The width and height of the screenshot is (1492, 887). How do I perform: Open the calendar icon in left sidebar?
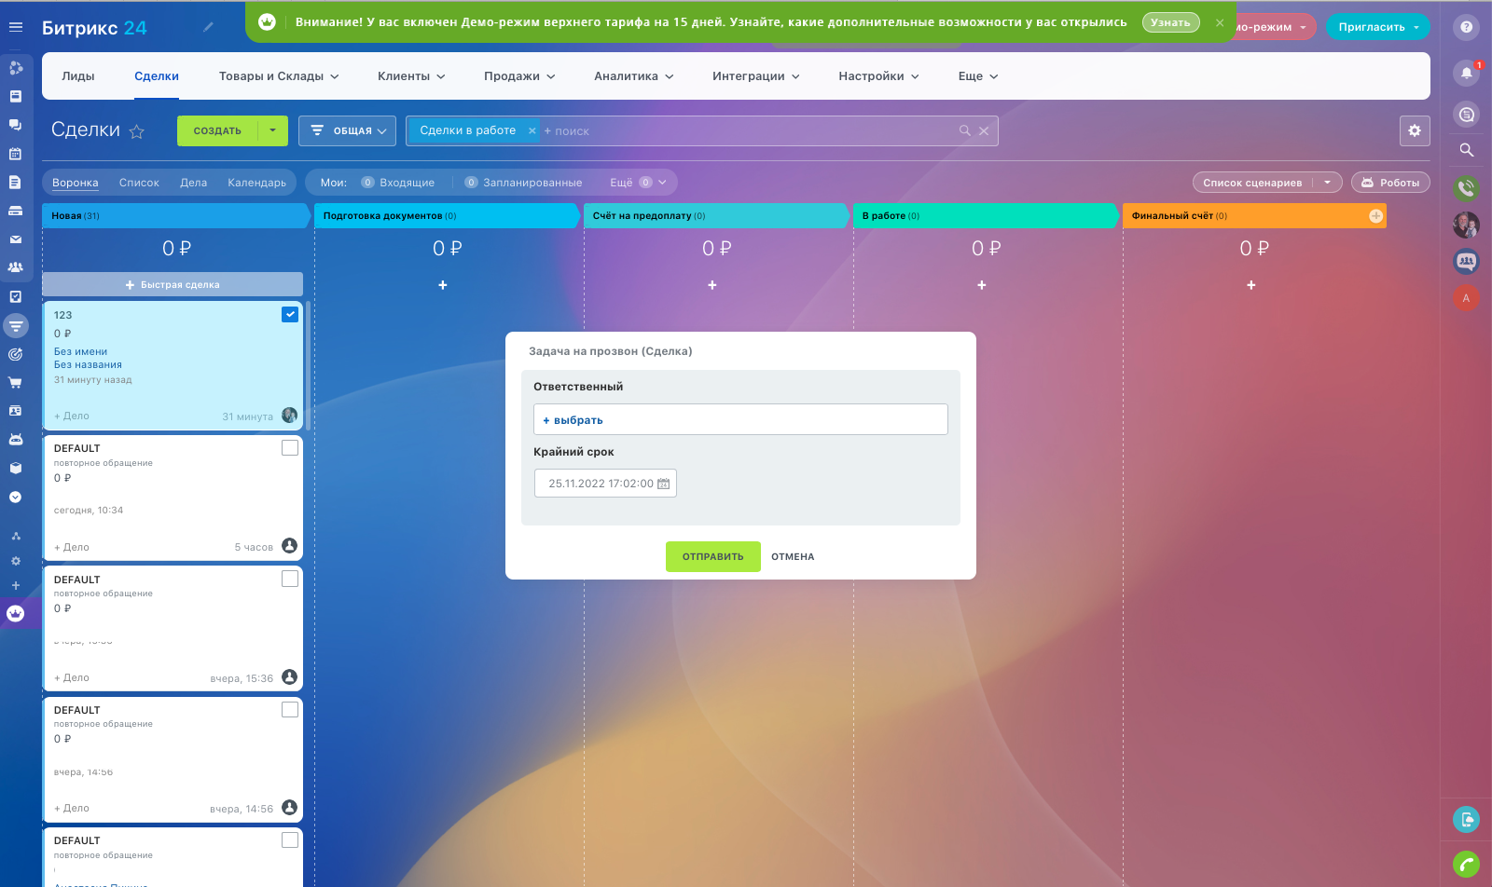pos(15,154)
